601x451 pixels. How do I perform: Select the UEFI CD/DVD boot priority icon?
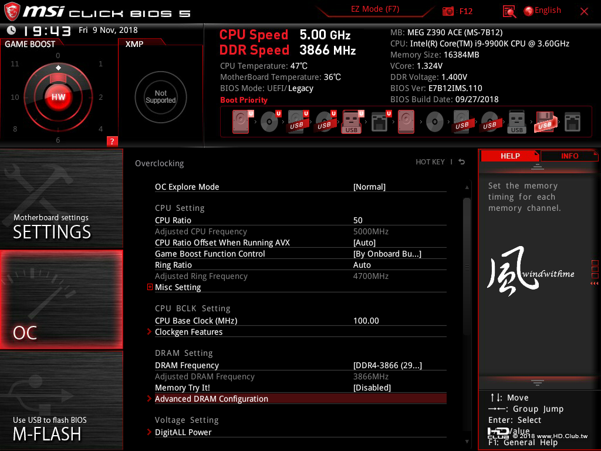point(270,122)
